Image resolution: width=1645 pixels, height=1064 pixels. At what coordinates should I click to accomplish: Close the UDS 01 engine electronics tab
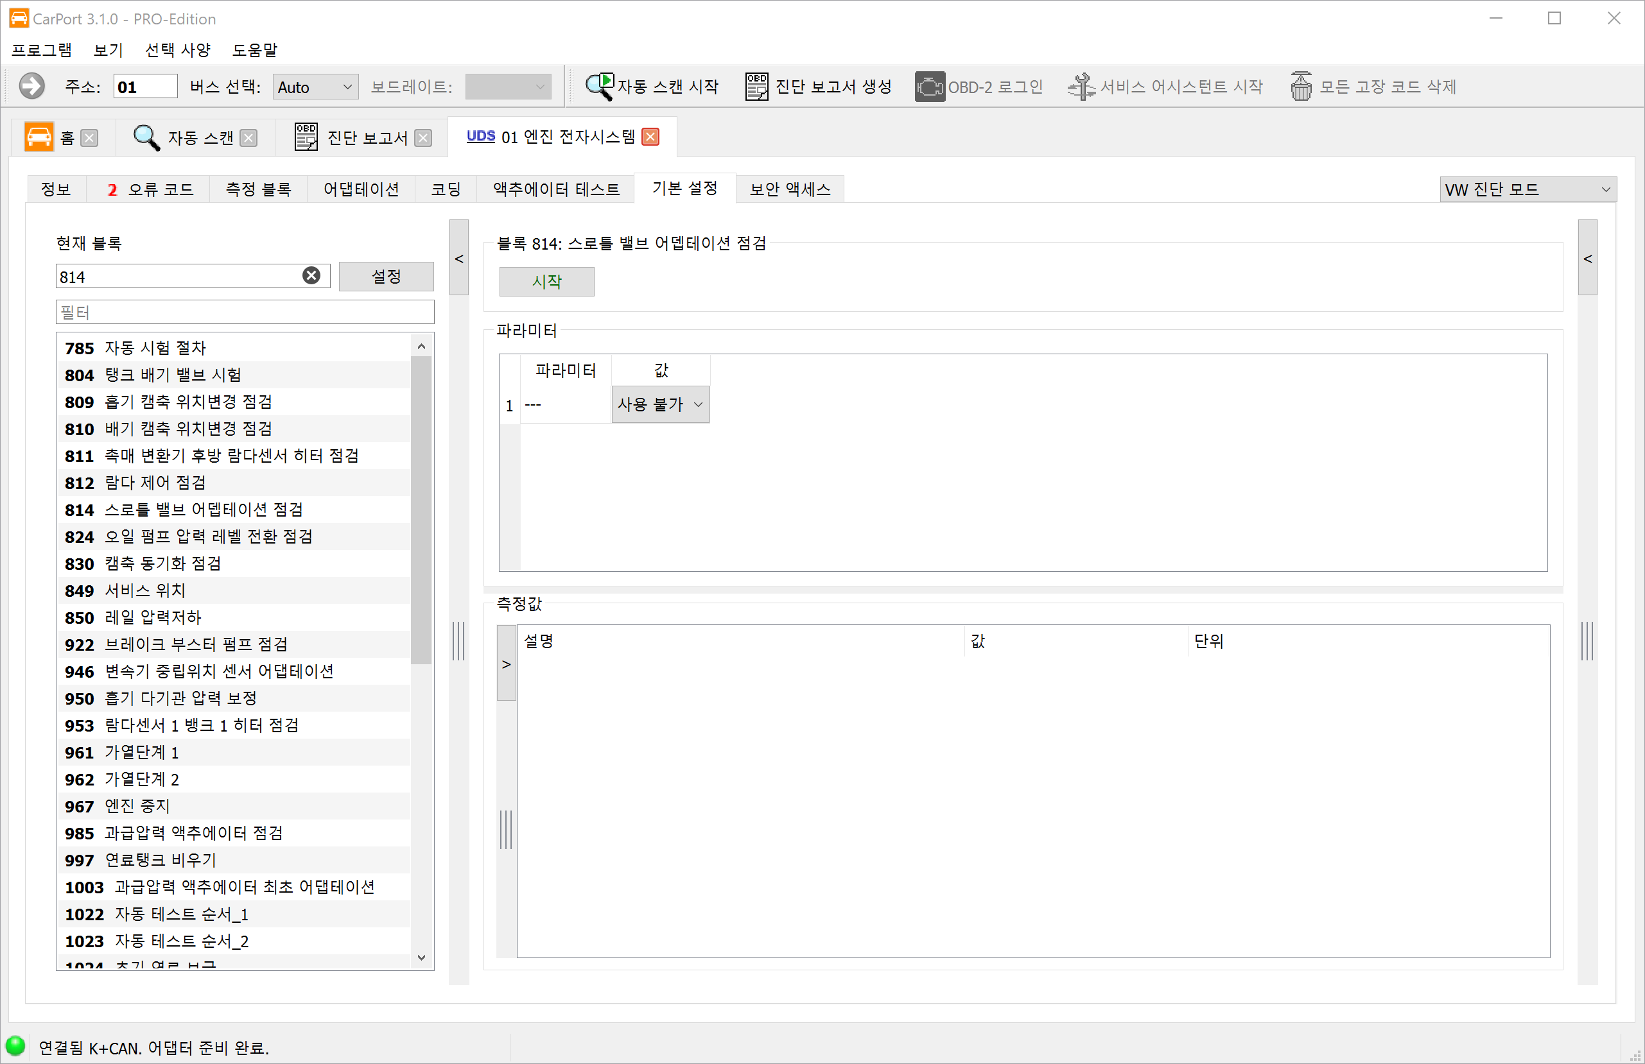pos(650,137)
